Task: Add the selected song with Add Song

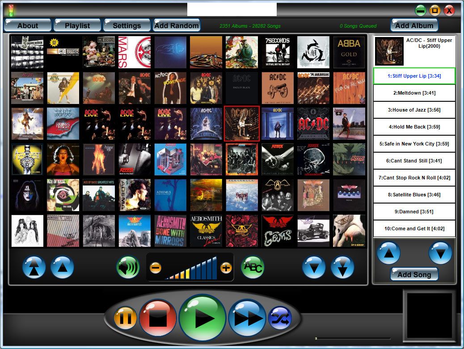Action: click(414, 274)
